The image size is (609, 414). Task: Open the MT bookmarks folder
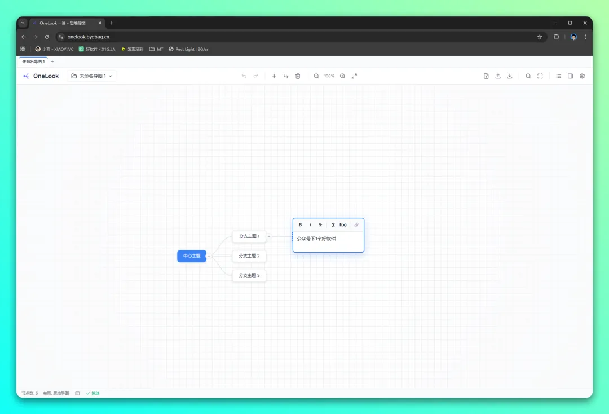156,49
